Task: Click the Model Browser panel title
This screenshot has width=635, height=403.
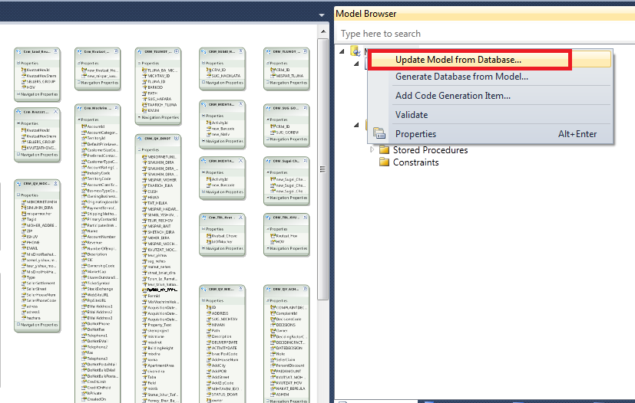Action: [366, 14]
